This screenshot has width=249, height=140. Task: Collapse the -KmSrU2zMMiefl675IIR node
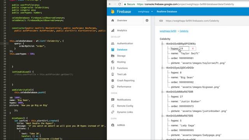tap(162, 92)
